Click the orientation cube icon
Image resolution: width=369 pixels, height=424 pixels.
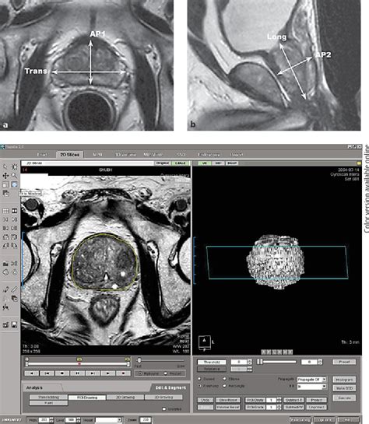coord(204,342)
